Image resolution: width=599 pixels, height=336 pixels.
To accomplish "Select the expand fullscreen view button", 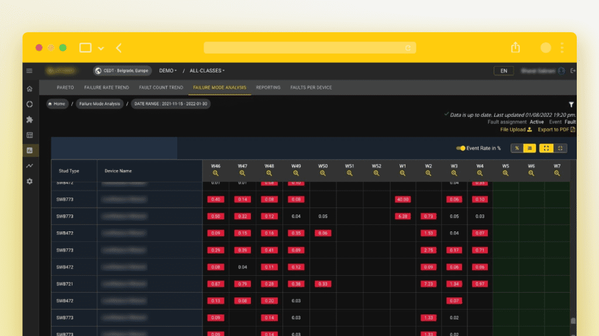I will point(546,148).
